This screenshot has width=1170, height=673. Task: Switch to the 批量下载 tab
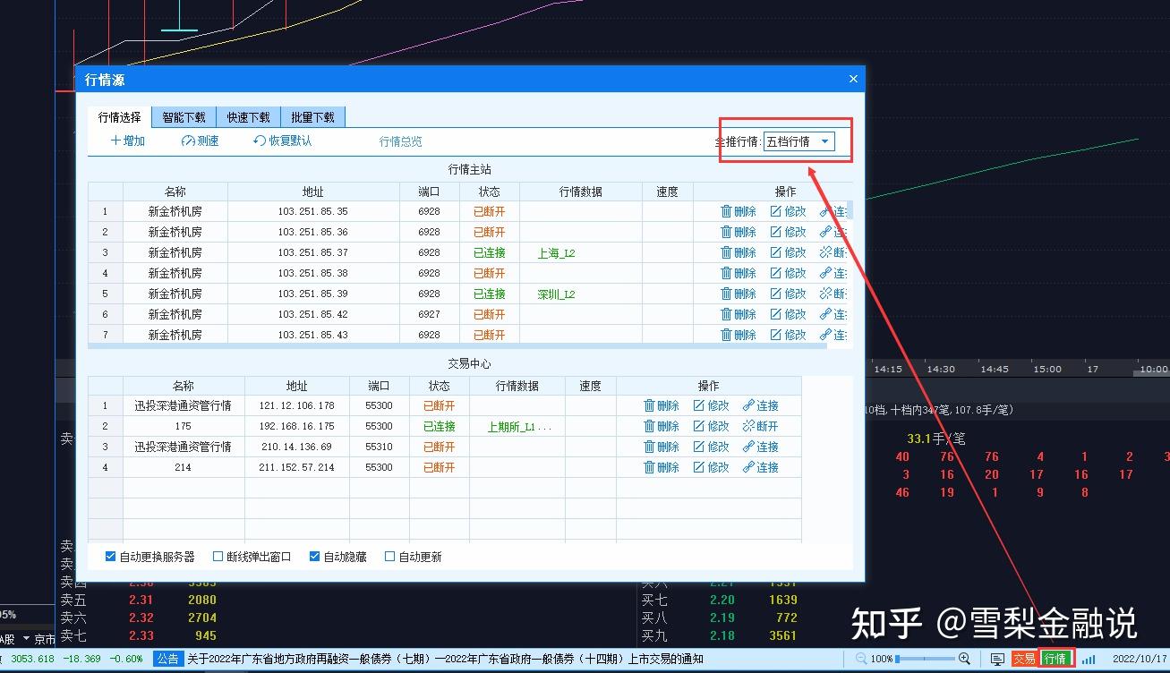313,116
